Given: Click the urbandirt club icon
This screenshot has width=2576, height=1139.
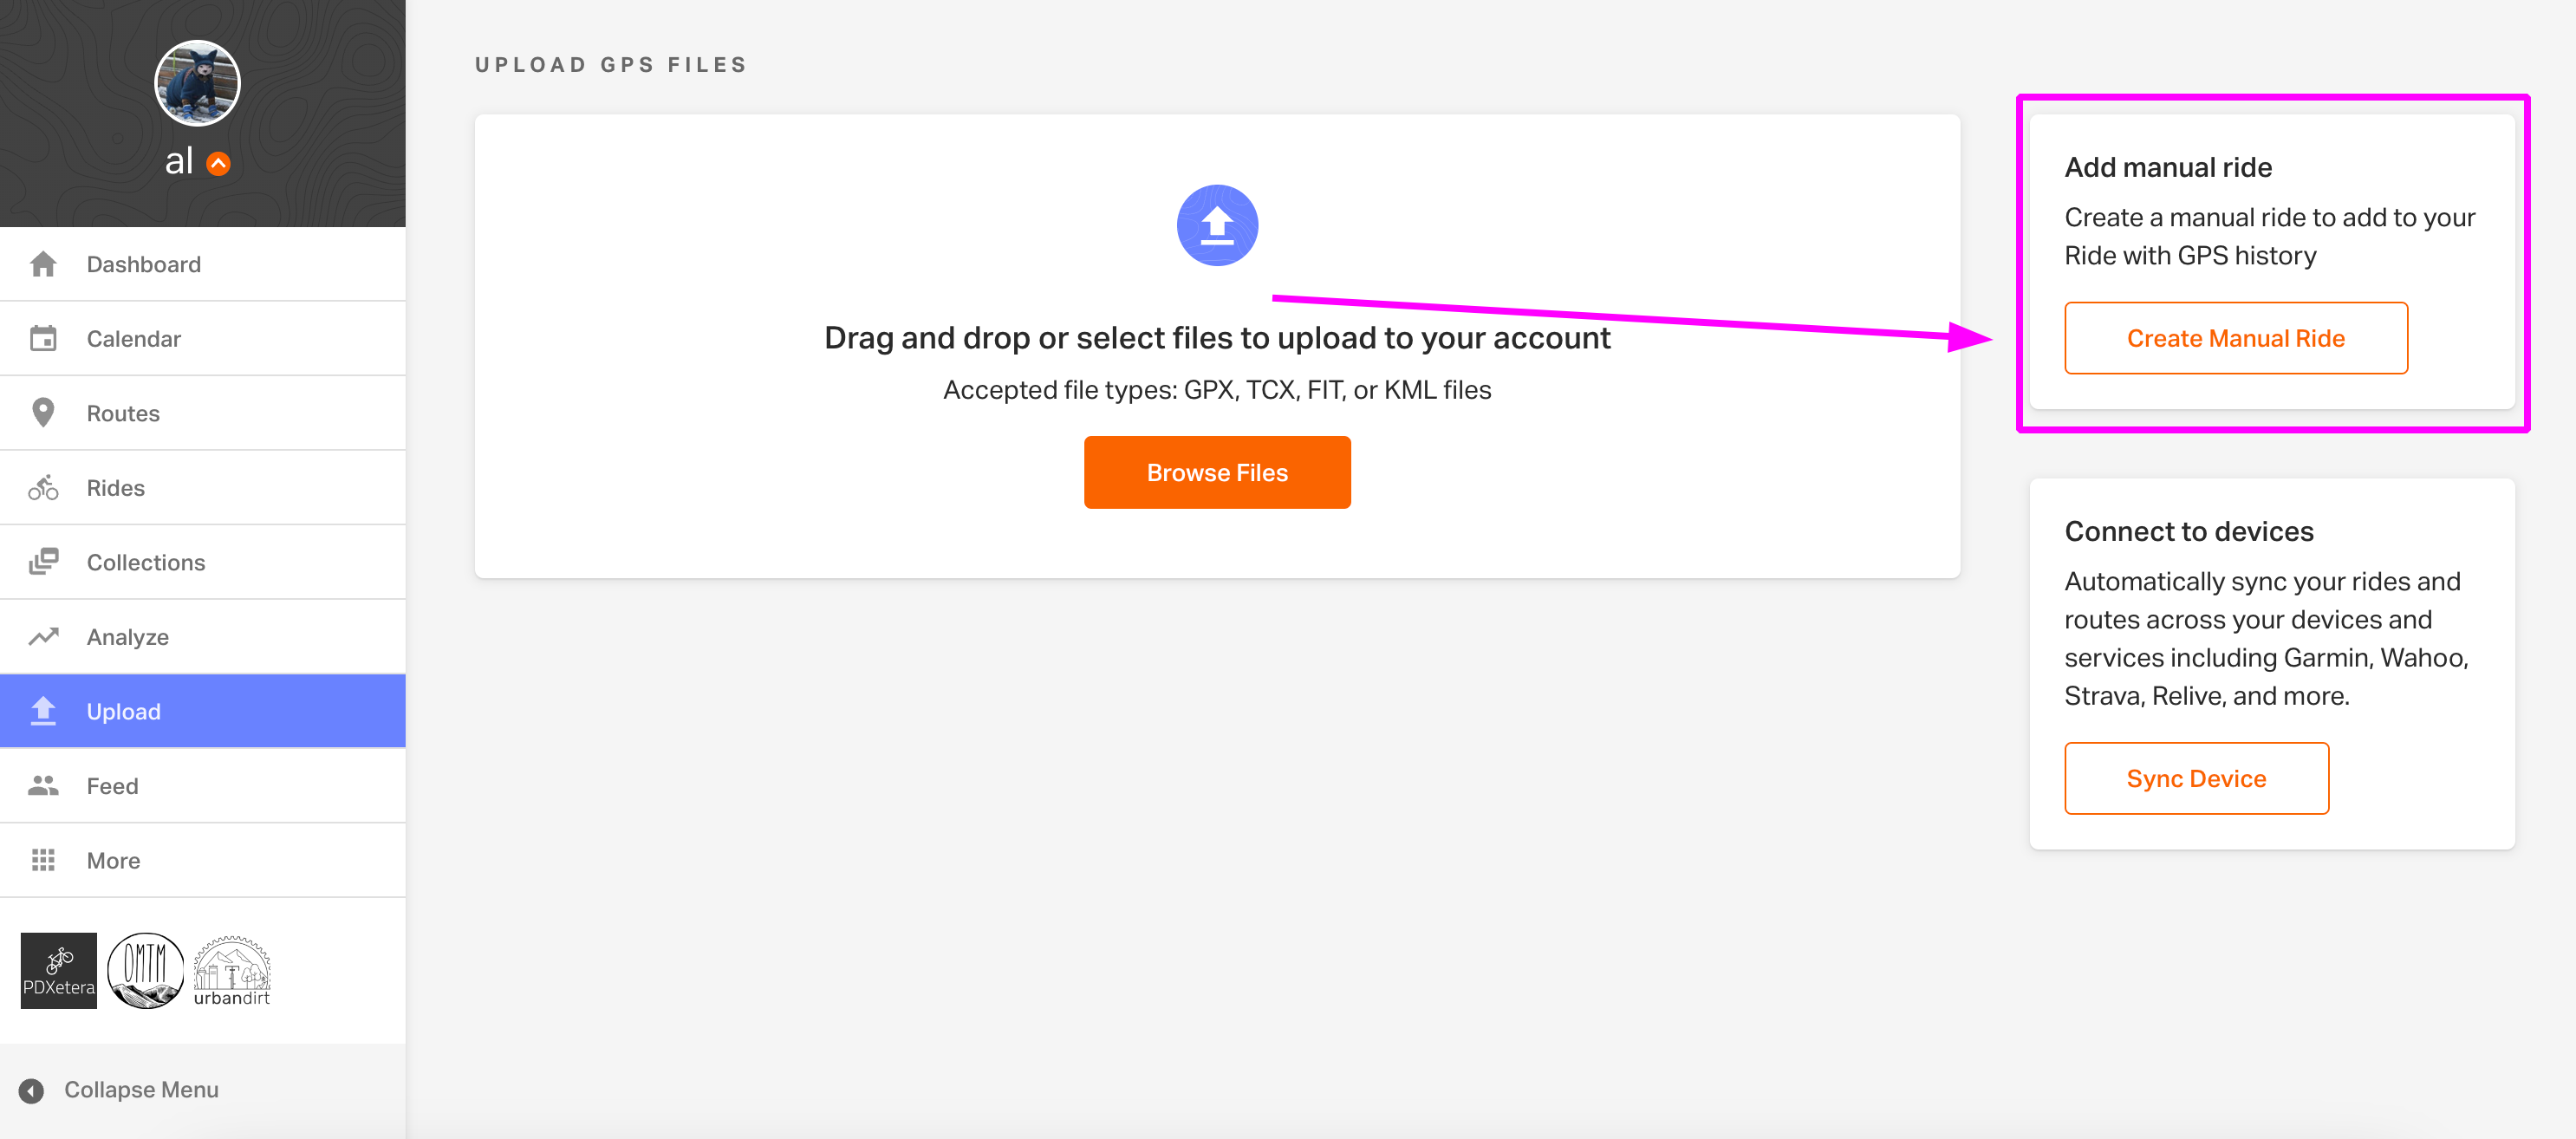Looking at the screenshot, I should click(230, 970).
